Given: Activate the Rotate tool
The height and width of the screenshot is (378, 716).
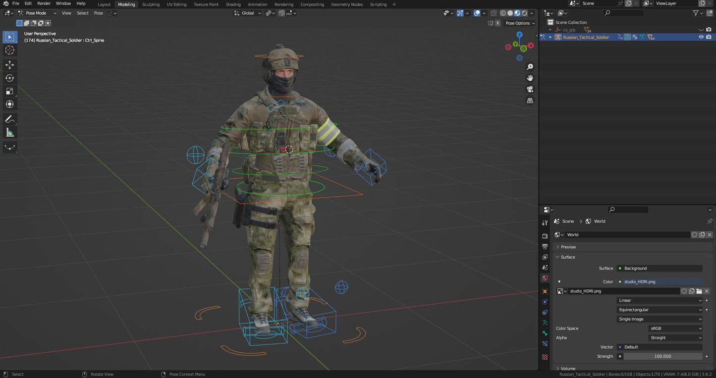Looking at the screenshot, I should click(x=9, y=78).
